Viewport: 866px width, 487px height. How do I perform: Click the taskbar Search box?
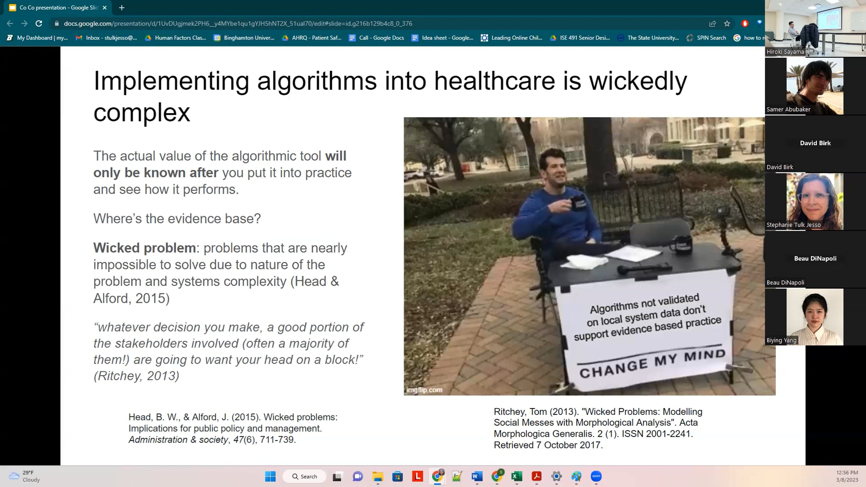(x=305, y=477)
